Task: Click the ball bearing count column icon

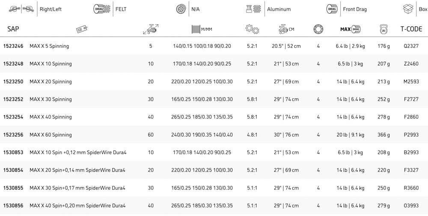Action: coord(318,29)
